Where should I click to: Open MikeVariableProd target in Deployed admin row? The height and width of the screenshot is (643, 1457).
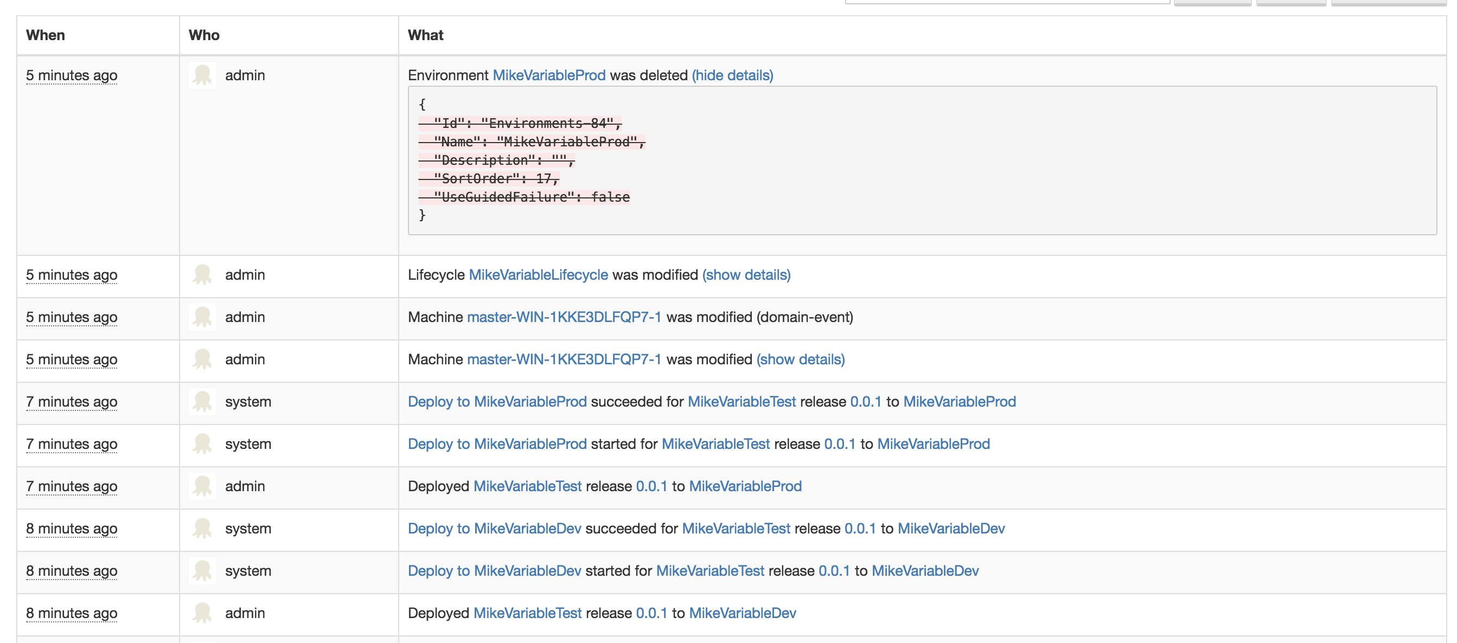(745, 486)
